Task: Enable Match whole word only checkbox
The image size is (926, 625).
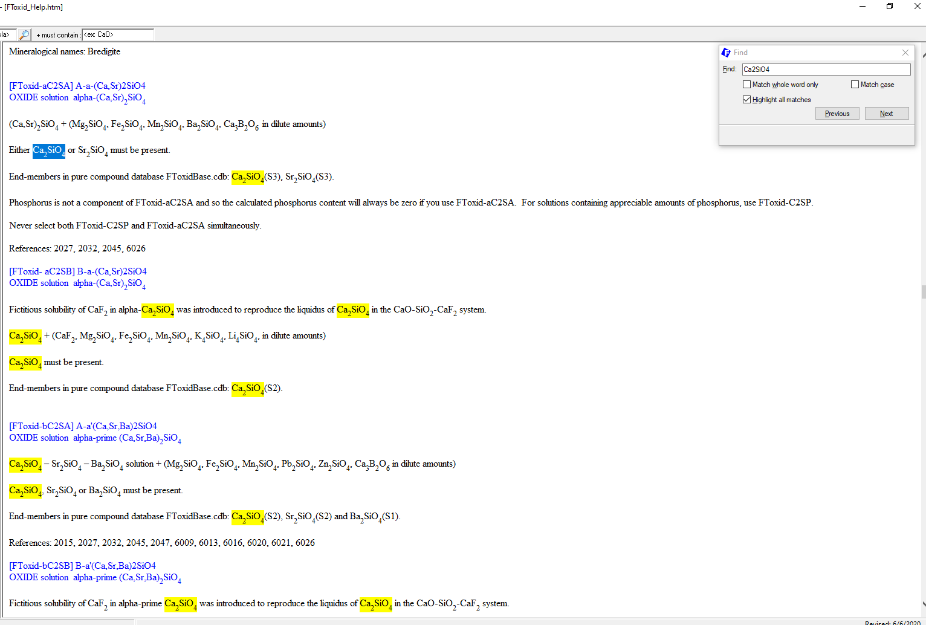Action: [x=747, y=85]
